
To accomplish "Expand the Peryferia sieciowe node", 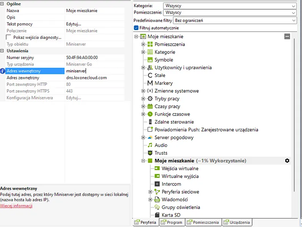I will [x=150, y=192].
